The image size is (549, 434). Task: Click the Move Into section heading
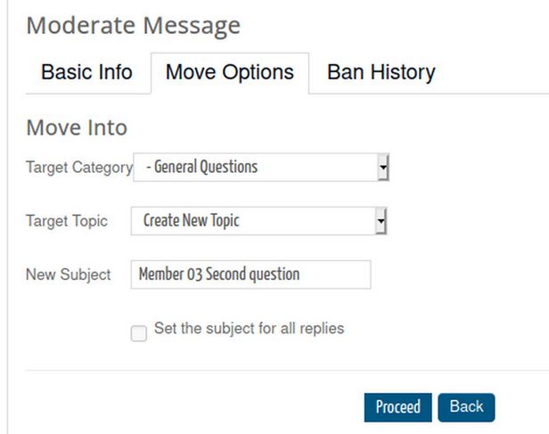(x=77, y=127)
